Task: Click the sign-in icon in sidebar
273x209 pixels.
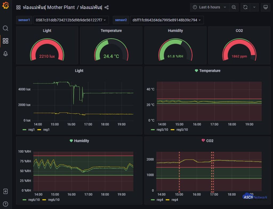Action: tap(6, 191)
